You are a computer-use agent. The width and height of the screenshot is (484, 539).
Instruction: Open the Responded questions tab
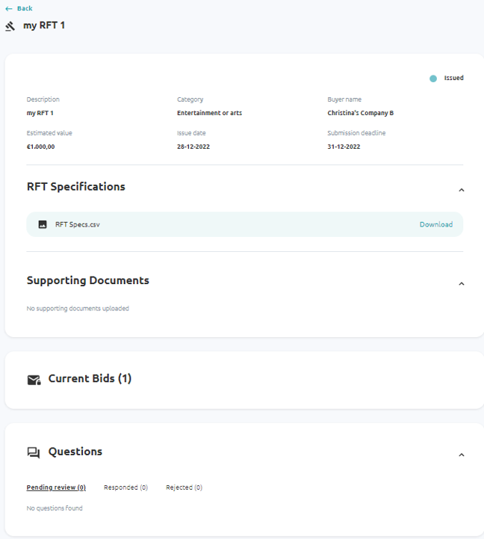tap(125, 487)
